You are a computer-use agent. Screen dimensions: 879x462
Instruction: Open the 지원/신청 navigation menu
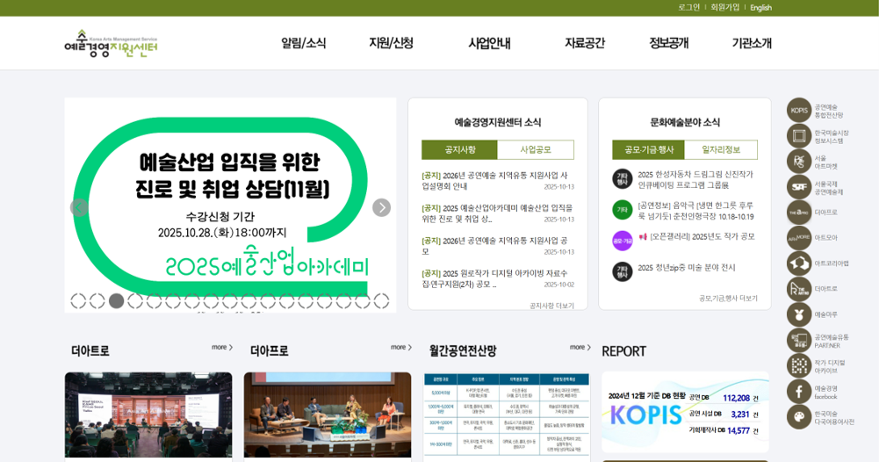click(x=391, y=43)
